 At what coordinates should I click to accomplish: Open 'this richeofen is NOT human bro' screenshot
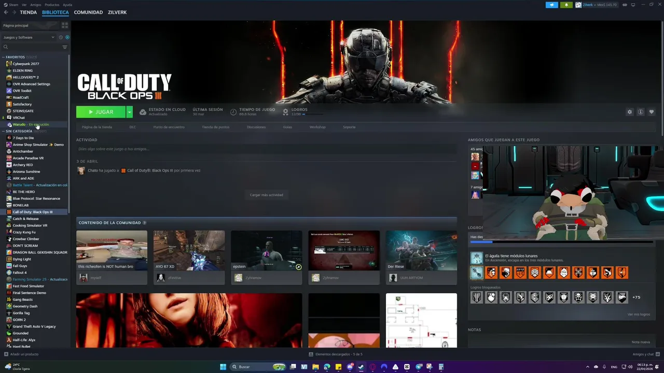pyautogui.click(x=112, y=251)
